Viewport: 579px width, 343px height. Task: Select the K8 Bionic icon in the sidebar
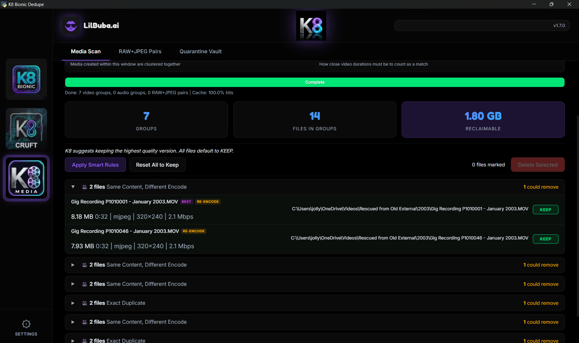click(26, 79)
